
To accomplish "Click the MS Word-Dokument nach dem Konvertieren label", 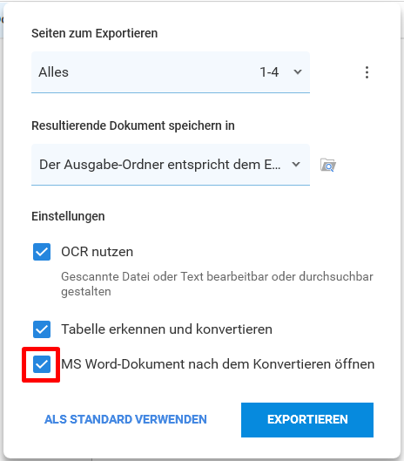I will coord(218,364).
